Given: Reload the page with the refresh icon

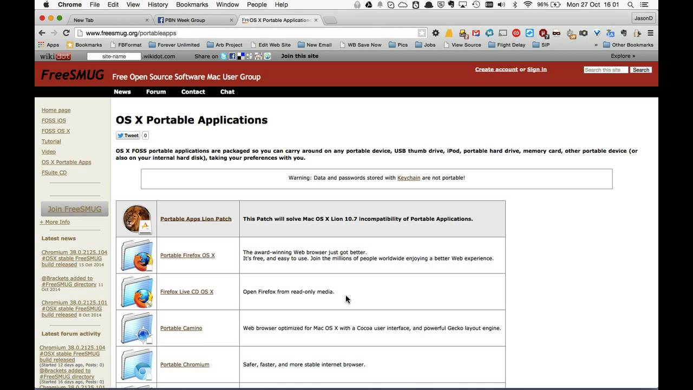Looking at the screenshot, I should [66, 33].
